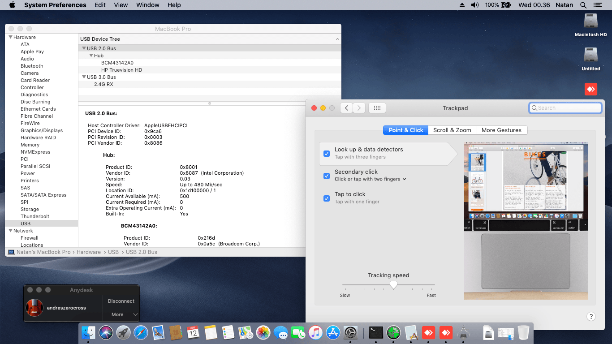Open Photos pinwheel icon in dock
This screenshot has width=612, height=344.
[x=263, y=332]
